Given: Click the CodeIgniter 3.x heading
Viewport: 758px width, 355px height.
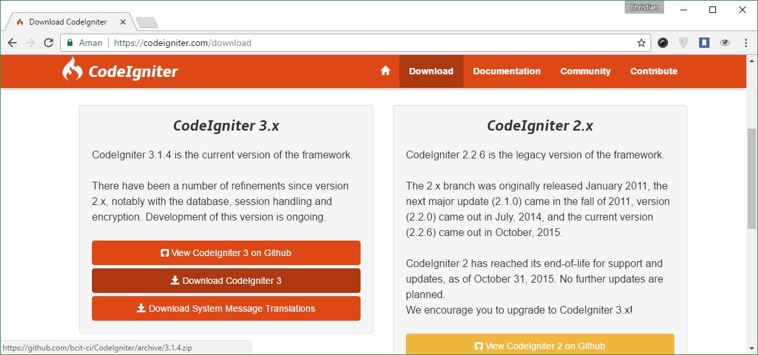Looking at the screenshot, I should [x=227, y=125].
